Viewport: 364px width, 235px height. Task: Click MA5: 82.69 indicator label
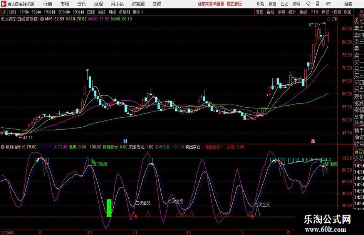(x=55, y=19)
